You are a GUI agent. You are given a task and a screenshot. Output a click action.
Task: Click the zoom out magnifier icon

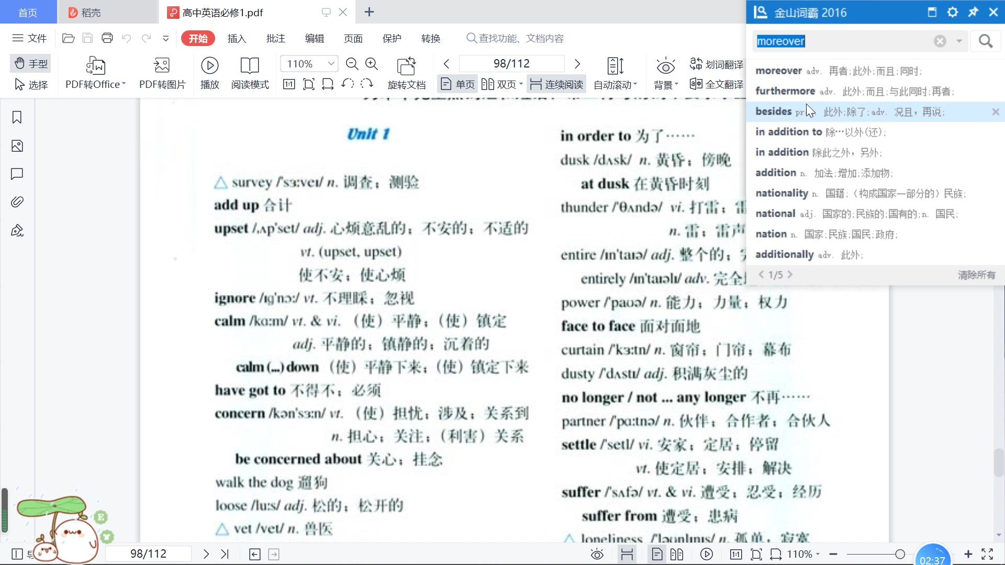(352, 64)
